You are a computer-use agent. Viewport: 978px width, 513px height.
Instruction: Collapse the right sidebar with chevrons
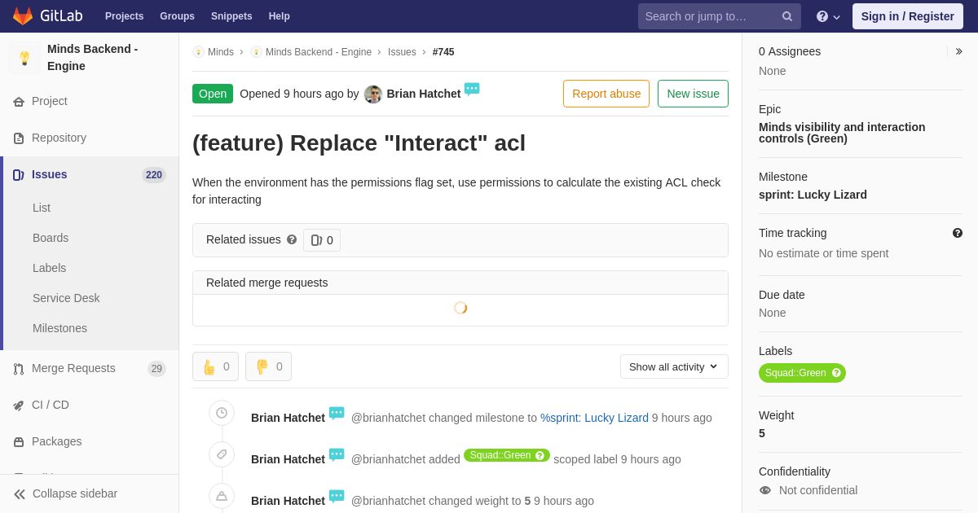click(958, 51)
